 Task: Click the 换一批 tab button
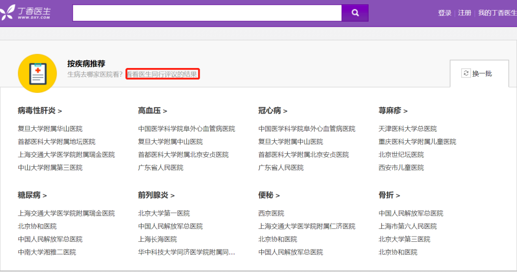(479, 74)
